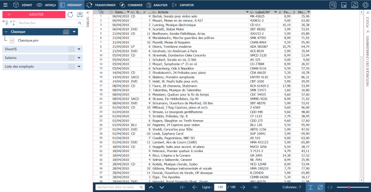Adjust the zoom slider in status bar
This screenshot has width=371, height=192.
[349, 187]
